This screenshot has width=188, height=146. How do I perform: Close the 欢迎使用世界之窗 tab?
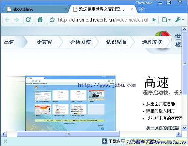132,9
